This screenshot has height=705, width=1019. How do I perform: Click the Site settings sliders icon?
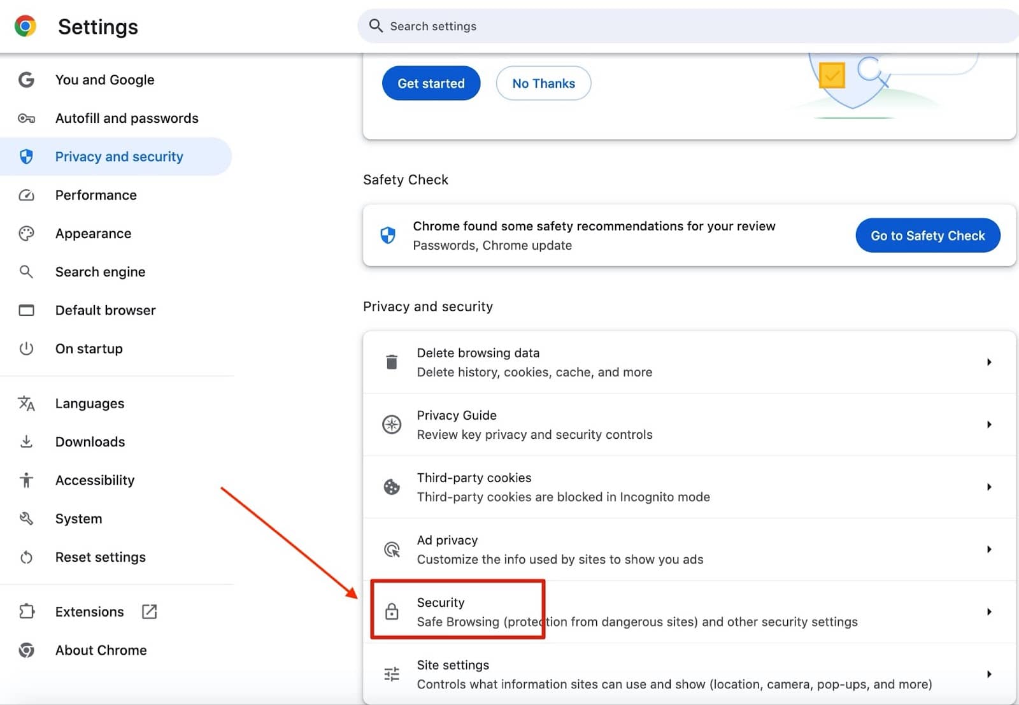[x=392, y=674]
